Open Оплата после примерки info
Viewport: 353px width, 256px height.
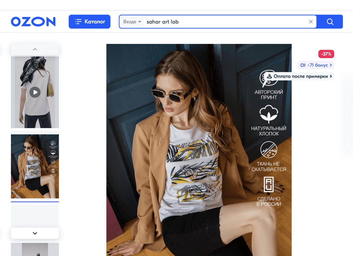300,76
